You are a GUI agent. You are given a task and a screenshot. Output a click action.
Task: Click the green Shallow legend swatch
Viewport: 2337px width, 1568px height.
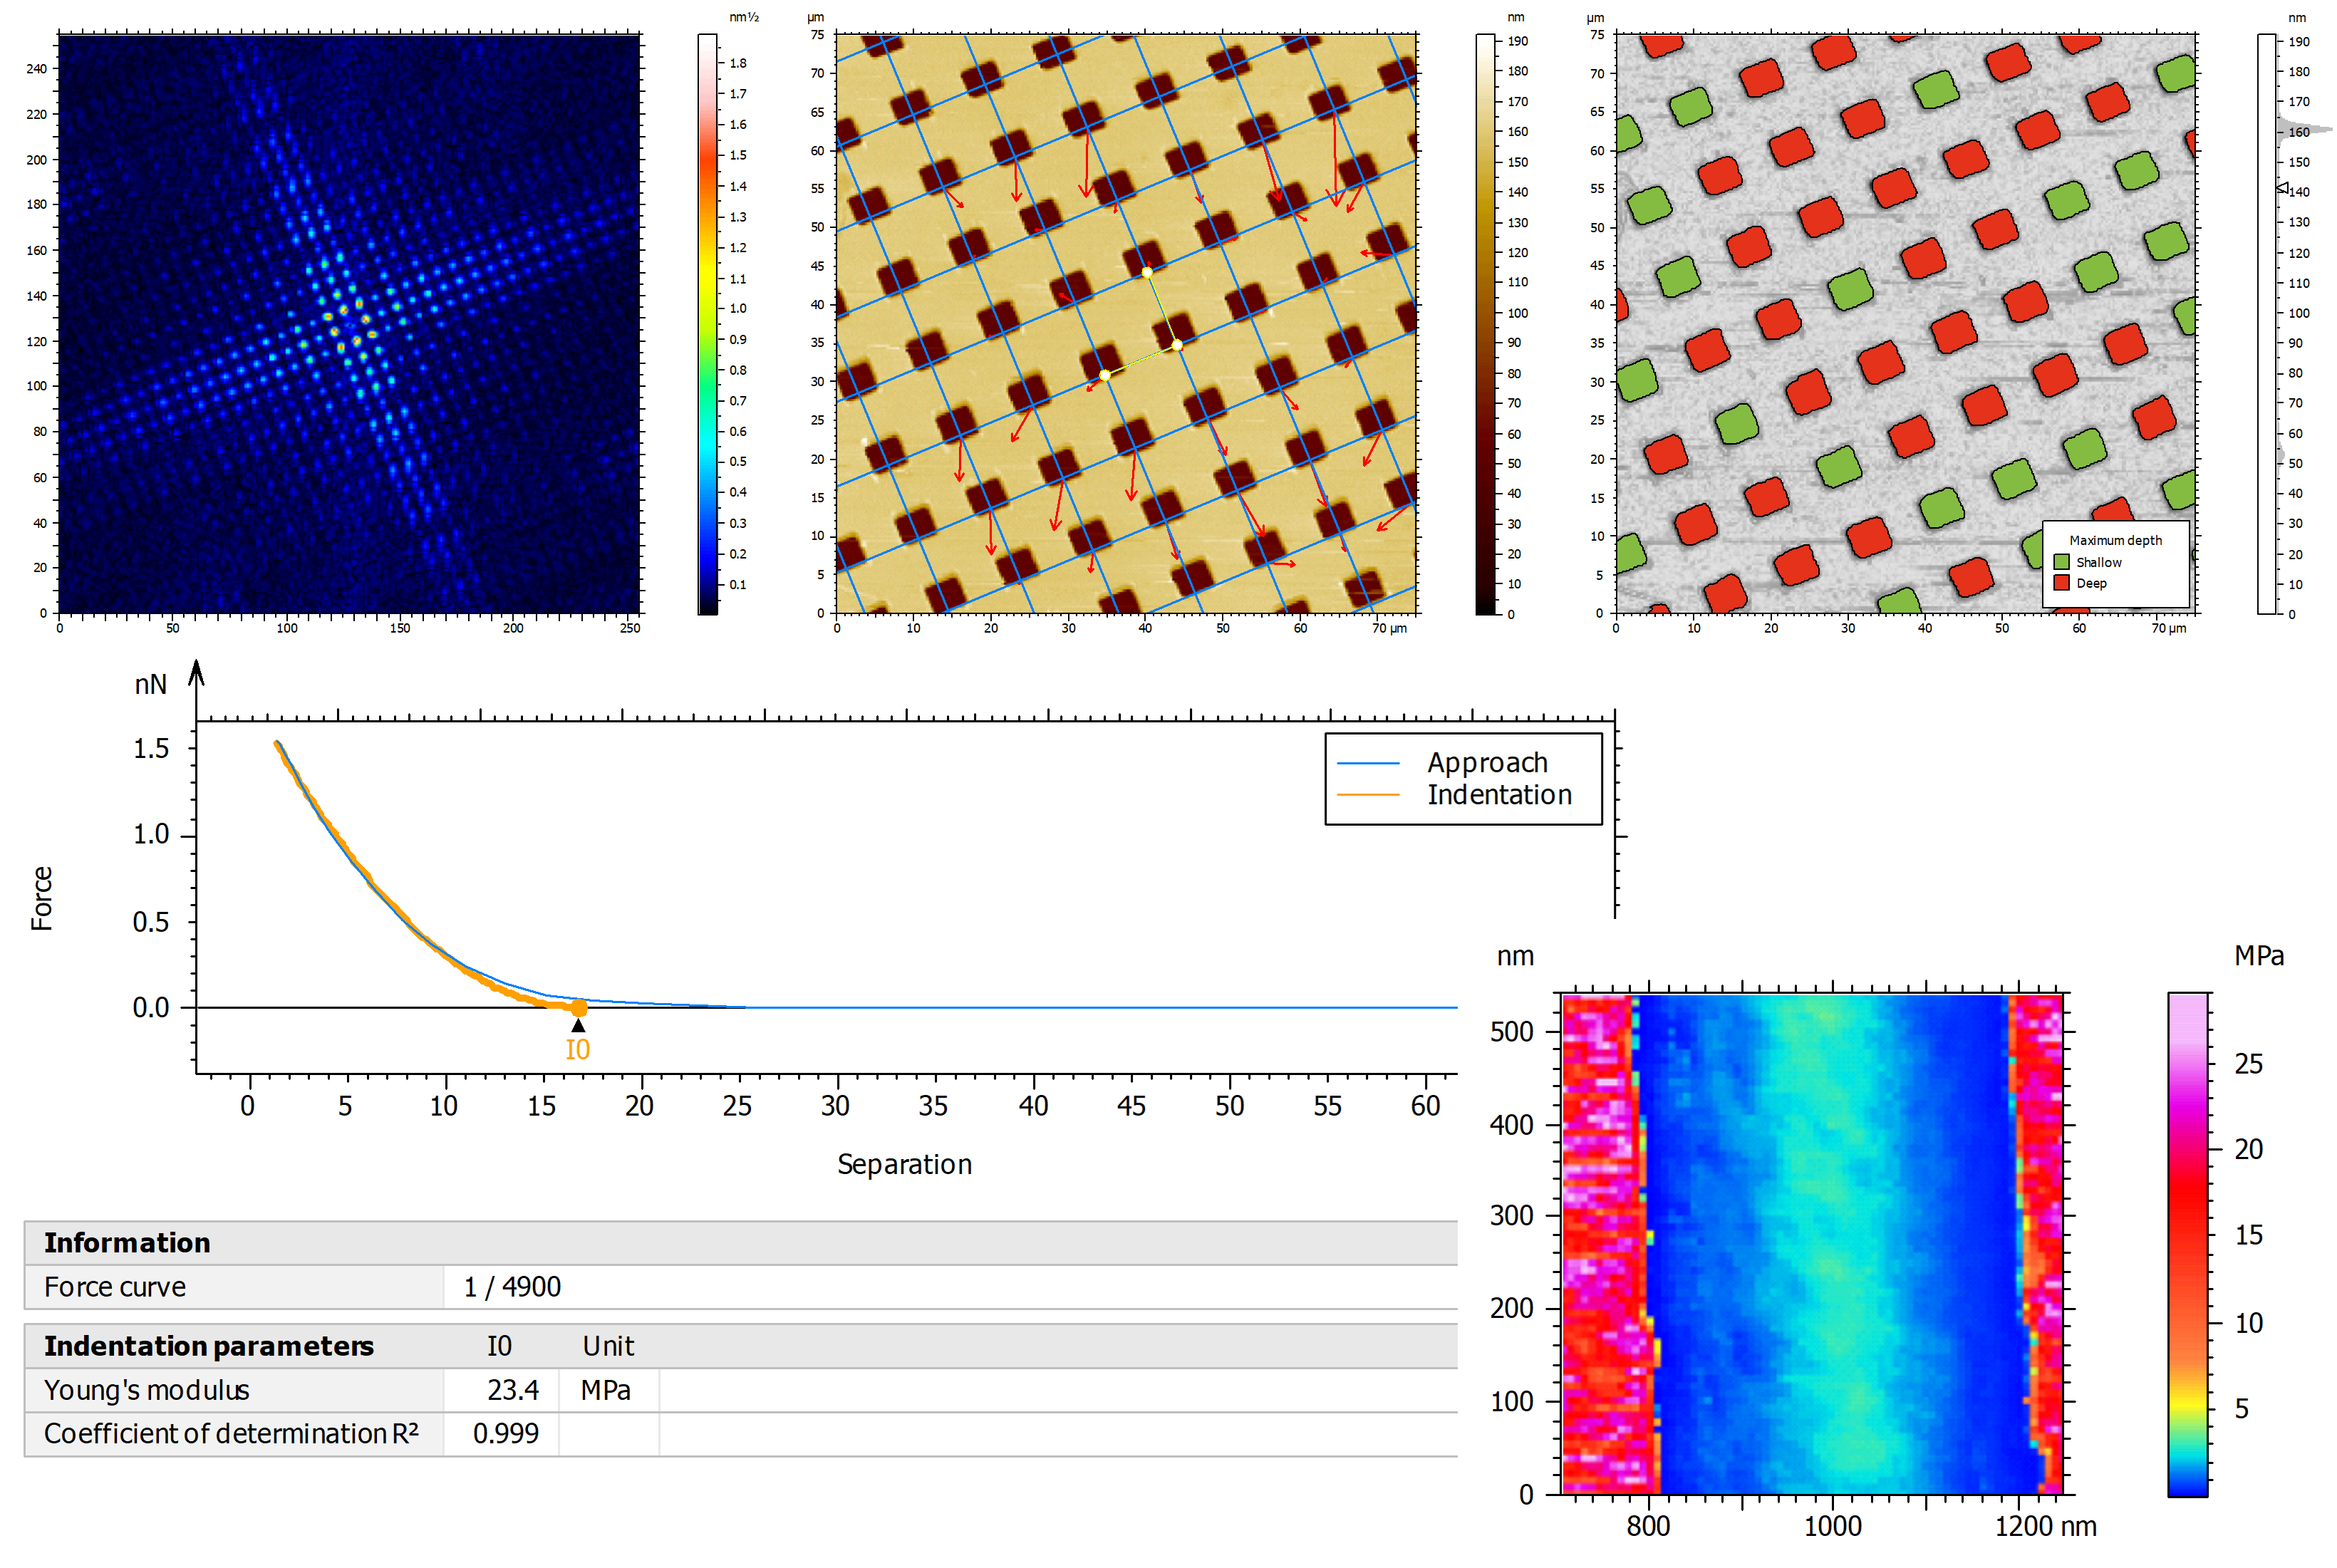pos(2061,562)
